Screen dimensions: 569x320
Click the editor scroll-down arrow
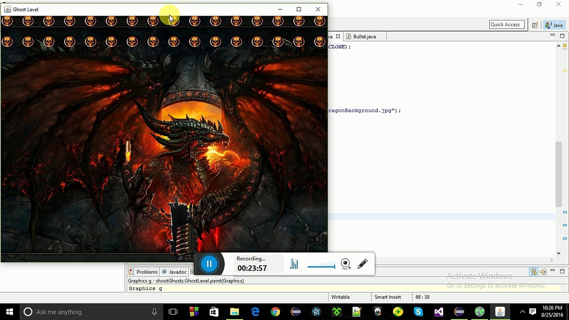coord(559,253)
